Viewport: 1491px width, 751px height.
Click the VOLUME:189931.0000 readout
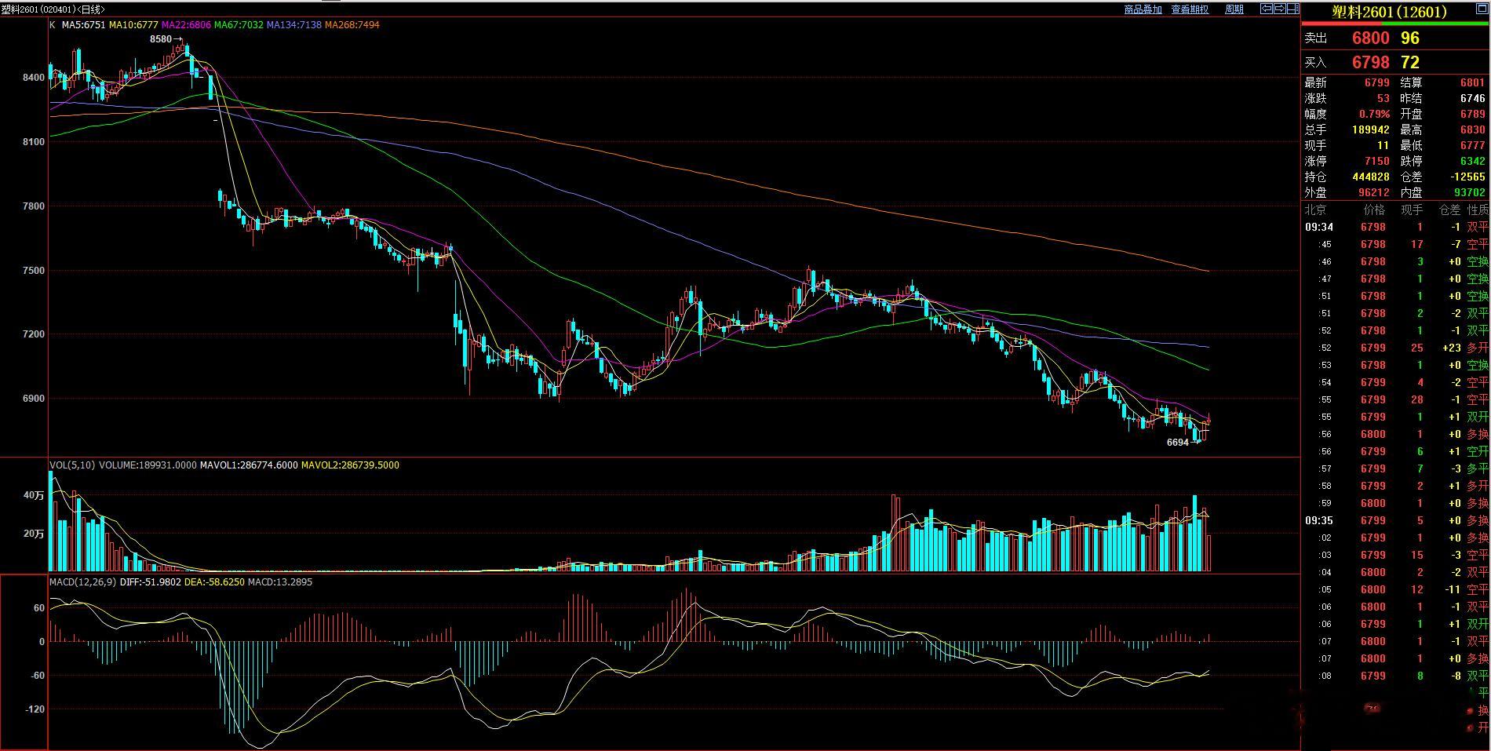coord(148,465)
